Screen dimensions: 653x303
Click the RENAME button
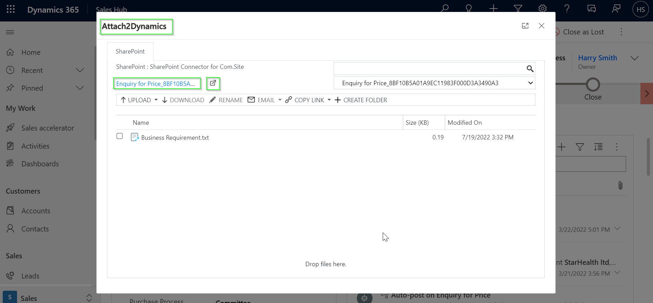click(226, 100)
